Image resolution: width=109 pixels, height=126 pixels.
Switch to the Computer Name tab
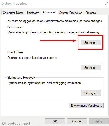pyautogui.click(x=13, y=13)
